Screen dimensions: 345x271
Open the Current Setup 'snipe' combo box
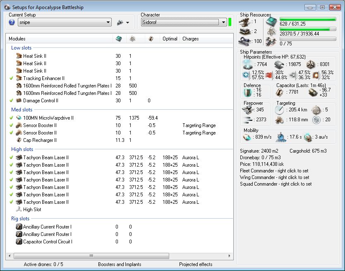[x=65, y=22]
